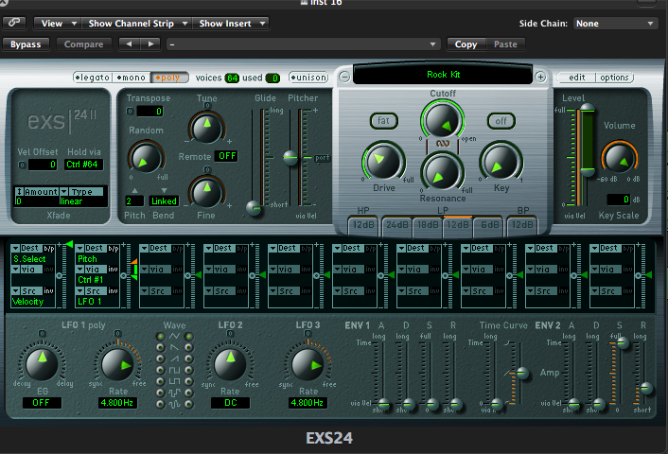
Task: Select the square wave icon
Action: point(174,370)
